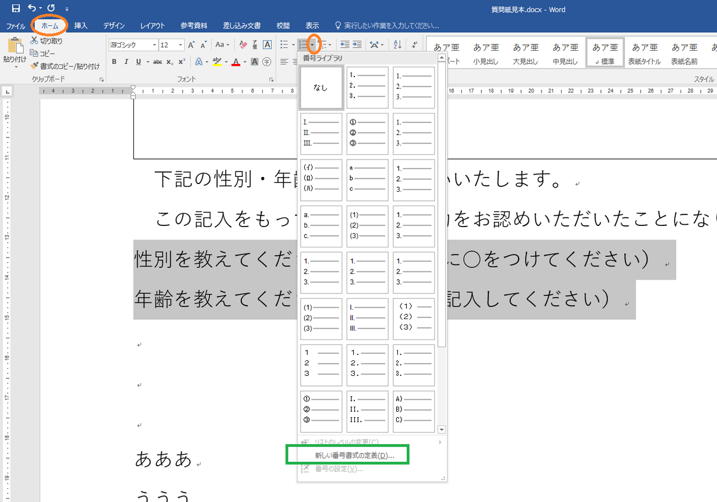The image size is (717, 502).
Task: Undo the last action
Action: (32, 8)
